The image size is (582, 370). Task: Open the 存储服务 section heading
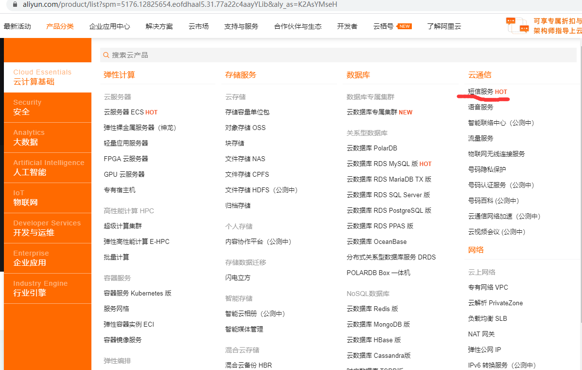click(241, 74)
